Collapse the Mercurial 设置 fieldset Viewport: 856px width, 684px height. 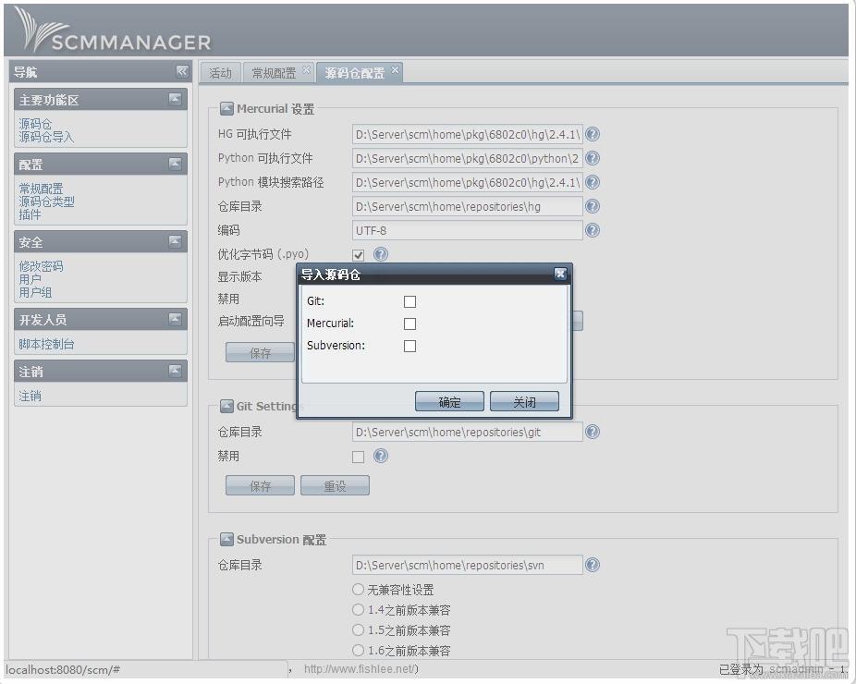click(x=226, y=109)
